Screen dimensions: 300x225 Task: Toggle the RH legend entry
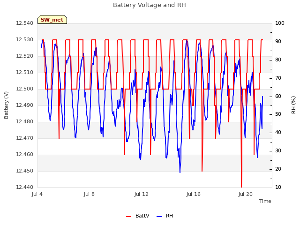coord(165,216)
